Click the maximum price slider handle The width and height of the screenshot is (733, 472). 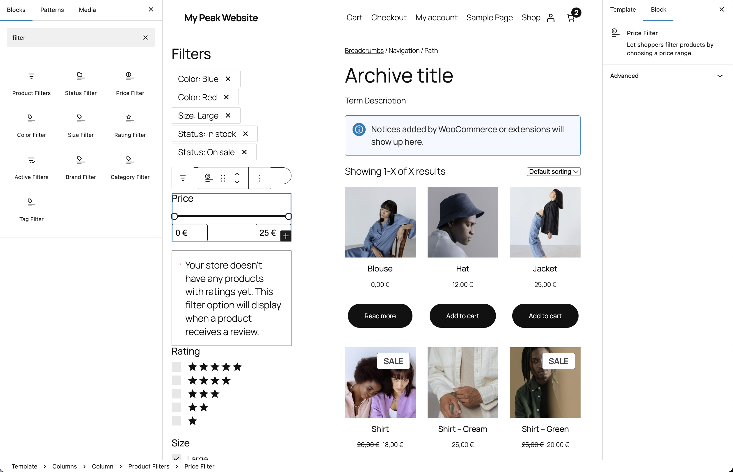pyautogui.click(x=288, y=217)
